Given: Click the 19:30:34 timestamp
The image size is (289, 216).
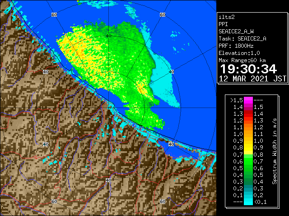Looking at the screenshot, I should [248, 69].
